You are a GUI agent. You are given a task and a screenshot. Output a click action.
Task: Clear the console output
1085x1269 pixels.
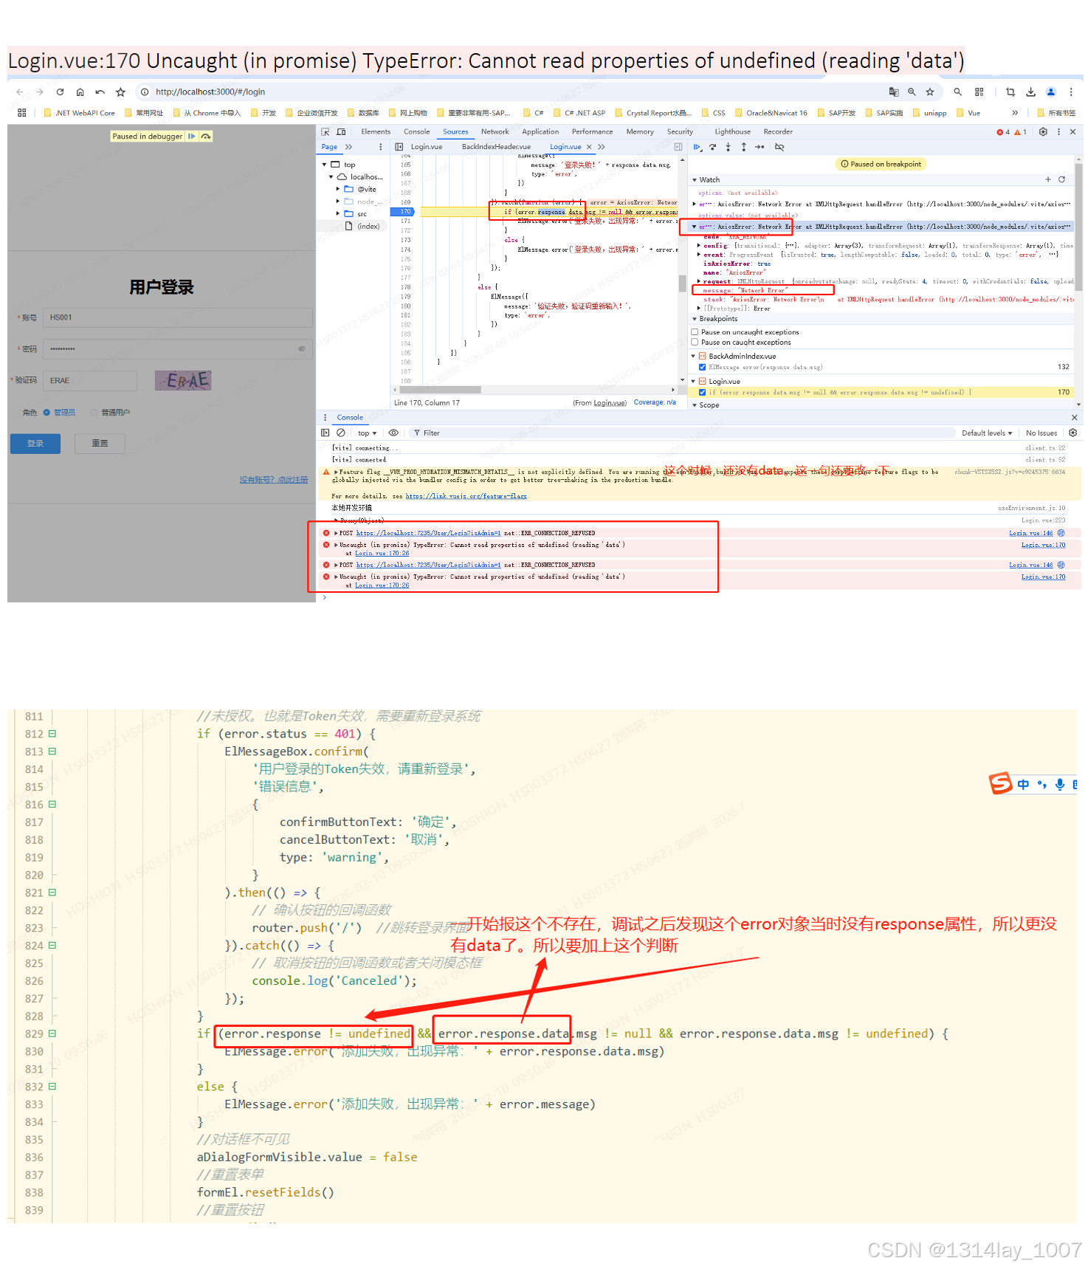[341, 433]
